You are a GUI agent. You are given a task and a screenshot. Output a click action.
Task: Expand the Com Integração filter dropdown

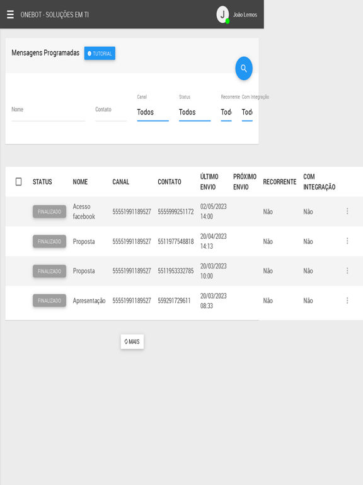pyautogui.click(x=247, y=112)
